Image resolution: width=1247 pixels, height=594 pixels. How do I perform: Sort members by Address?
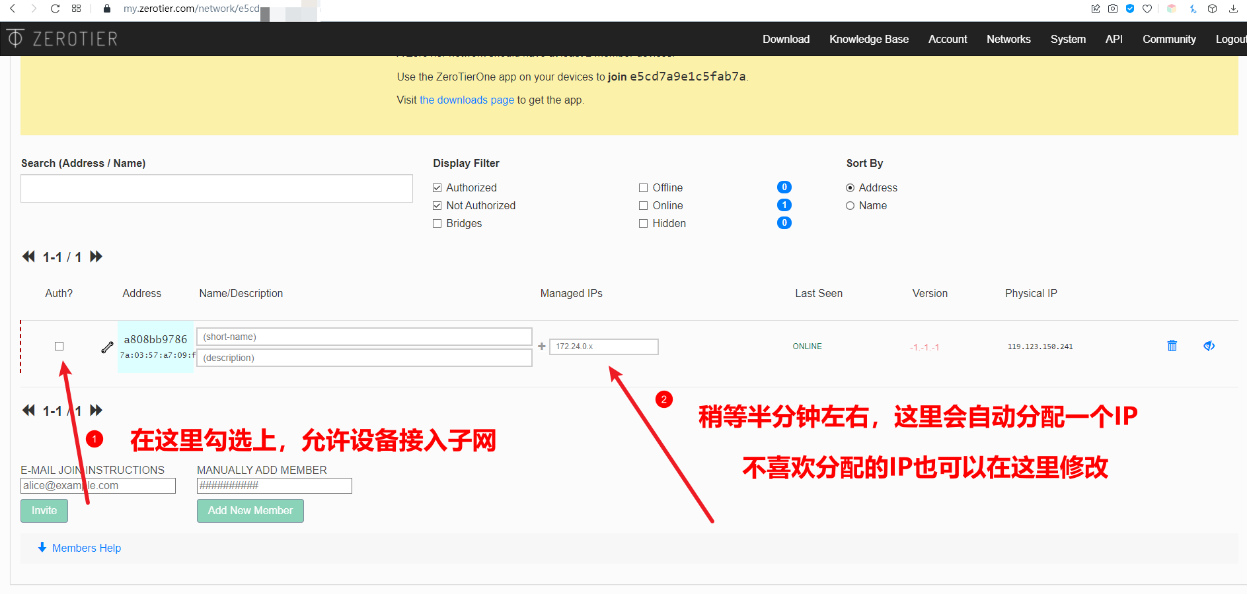click(850, 188)
